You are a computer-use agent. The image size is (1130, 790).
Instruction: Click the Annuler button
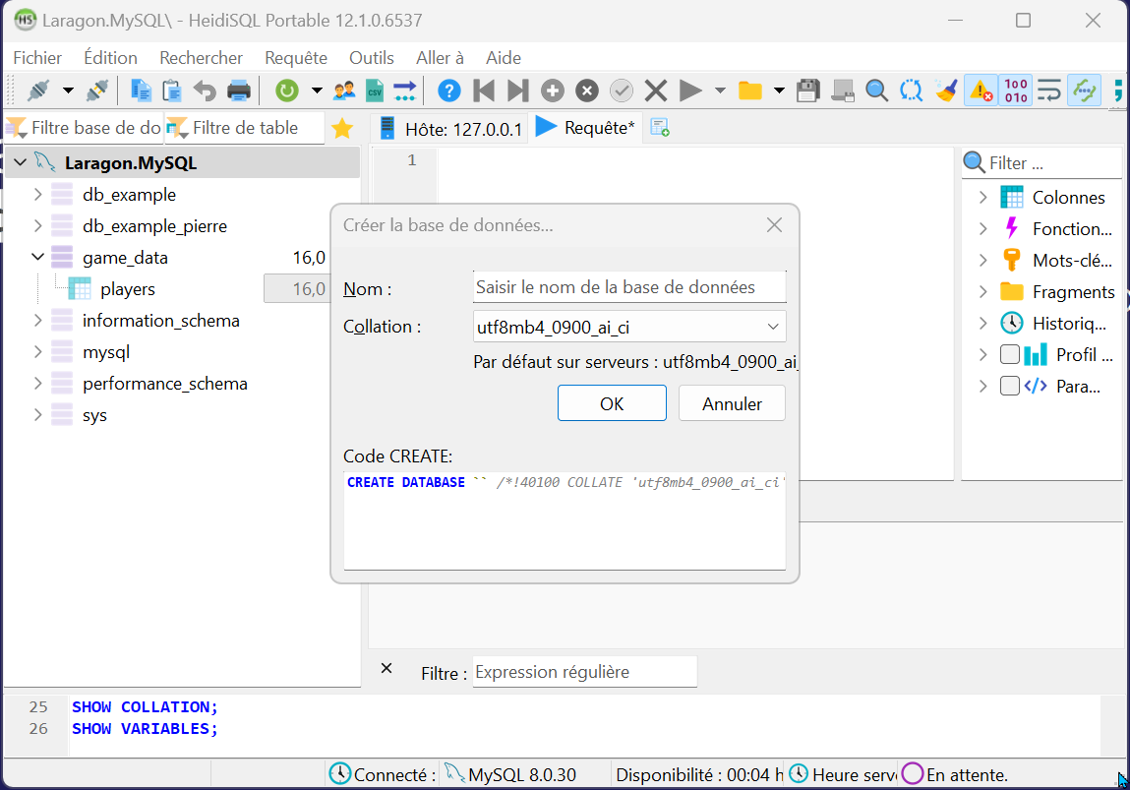732,403
